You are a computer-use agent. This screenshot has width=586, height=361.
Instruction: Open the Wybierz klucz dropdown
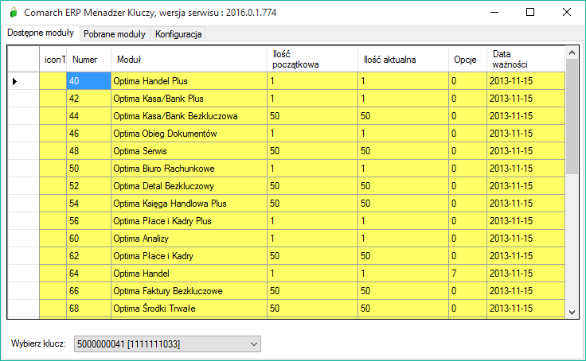[167, 344]
